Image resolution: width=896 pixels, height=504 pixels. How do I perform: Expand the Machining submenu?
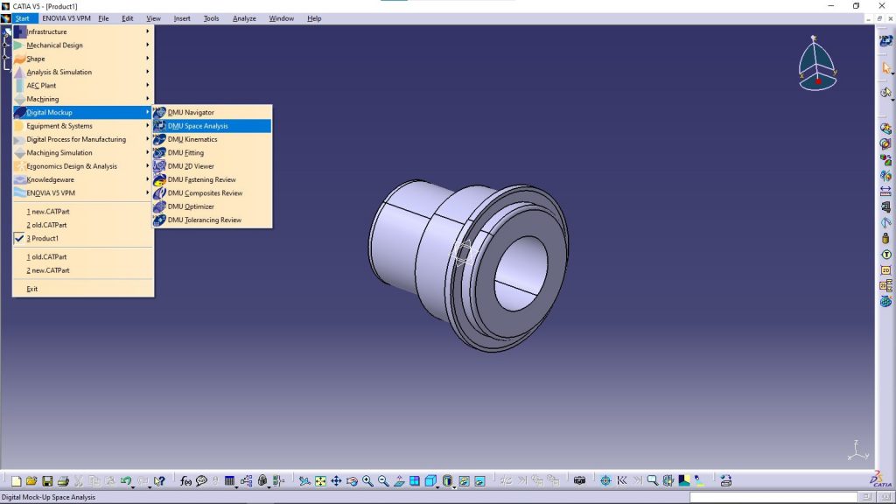[83, 99]
